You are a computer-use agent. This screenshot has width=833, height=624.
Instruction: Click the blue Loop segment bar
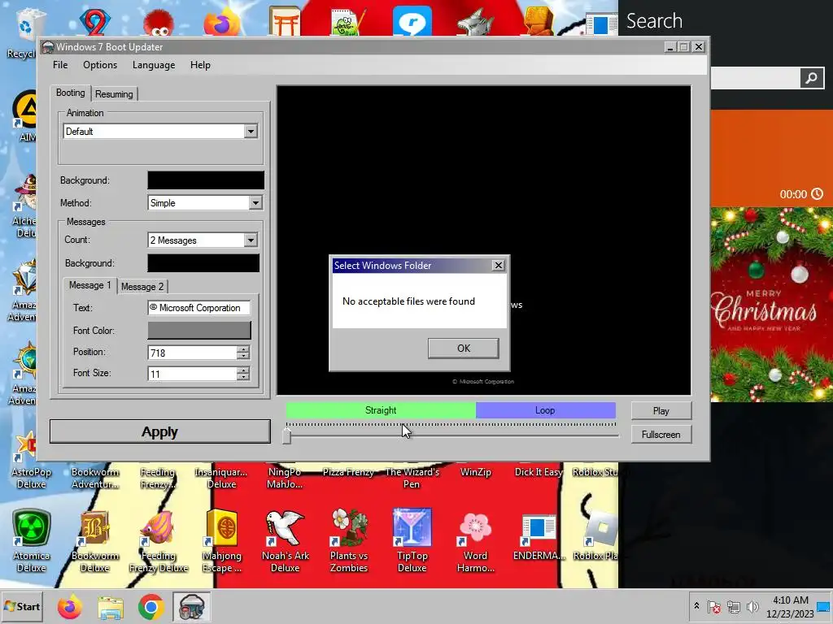[546, 410]
